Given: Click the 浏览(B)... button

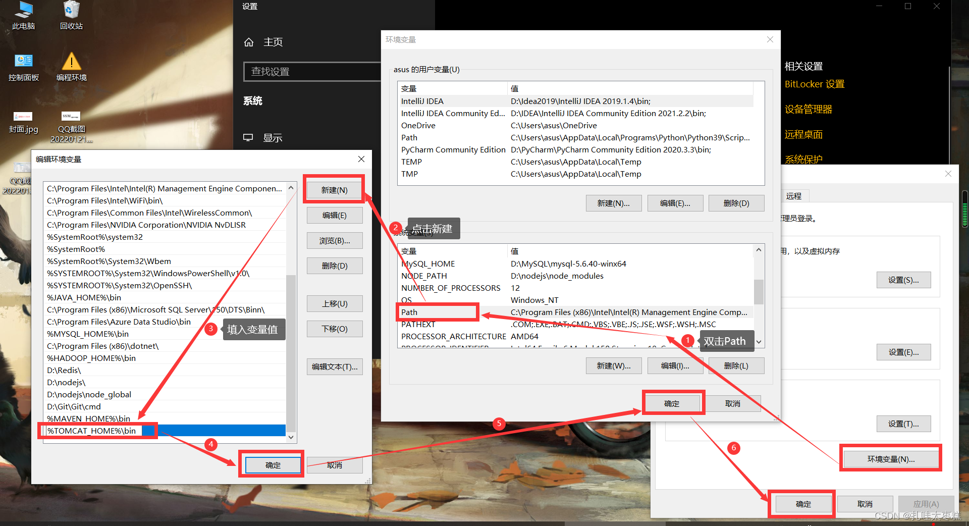Looking at the screenshot, I should [x=334, y=241].
